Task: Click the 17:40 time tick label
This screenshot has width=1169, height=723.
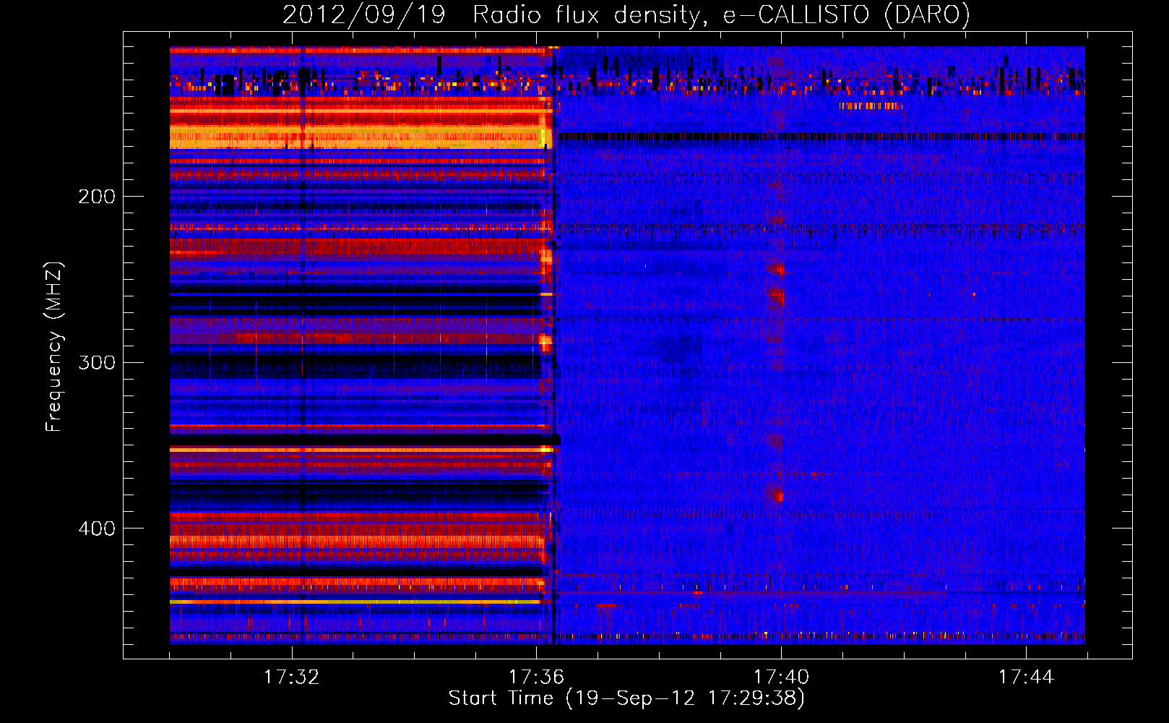Action: pyautogui.click(x=781, y=677)
